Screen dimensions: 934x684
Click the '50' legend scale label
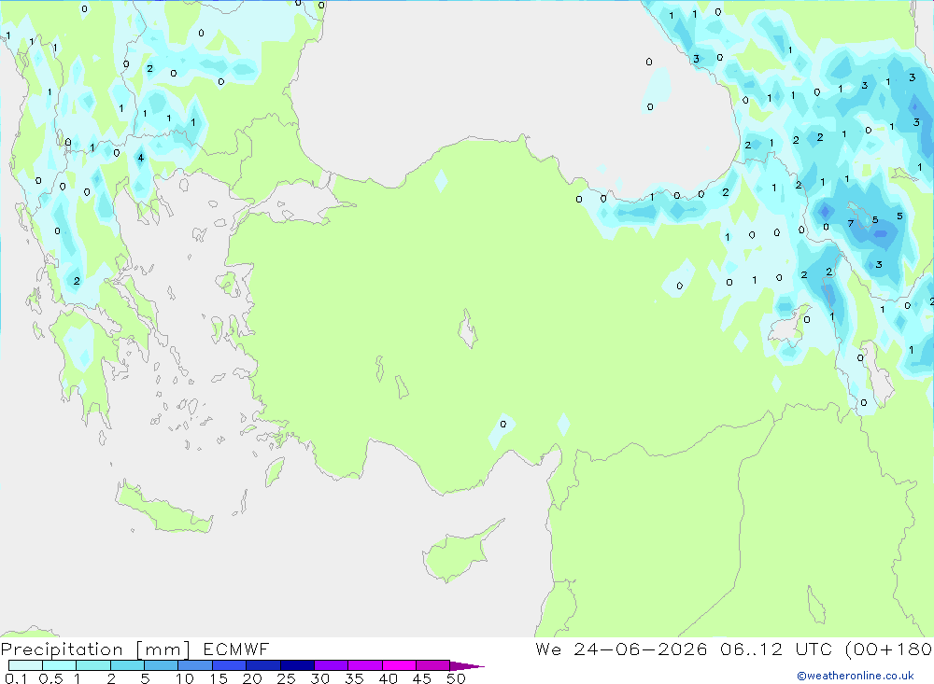456,678
